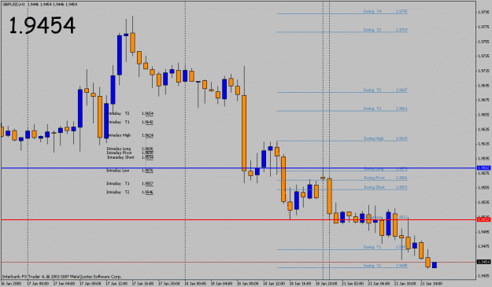Screen dimensions: 492x287
Task: Click the 18 Jan 00:00 time label
Action: [x=195, y=284]
